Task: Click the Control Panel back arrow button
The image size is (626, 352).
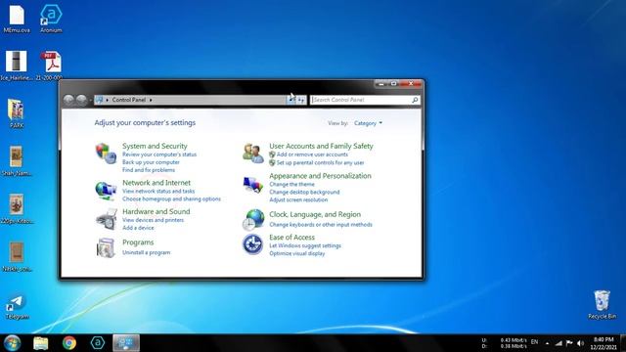Action: pos(68,100)
